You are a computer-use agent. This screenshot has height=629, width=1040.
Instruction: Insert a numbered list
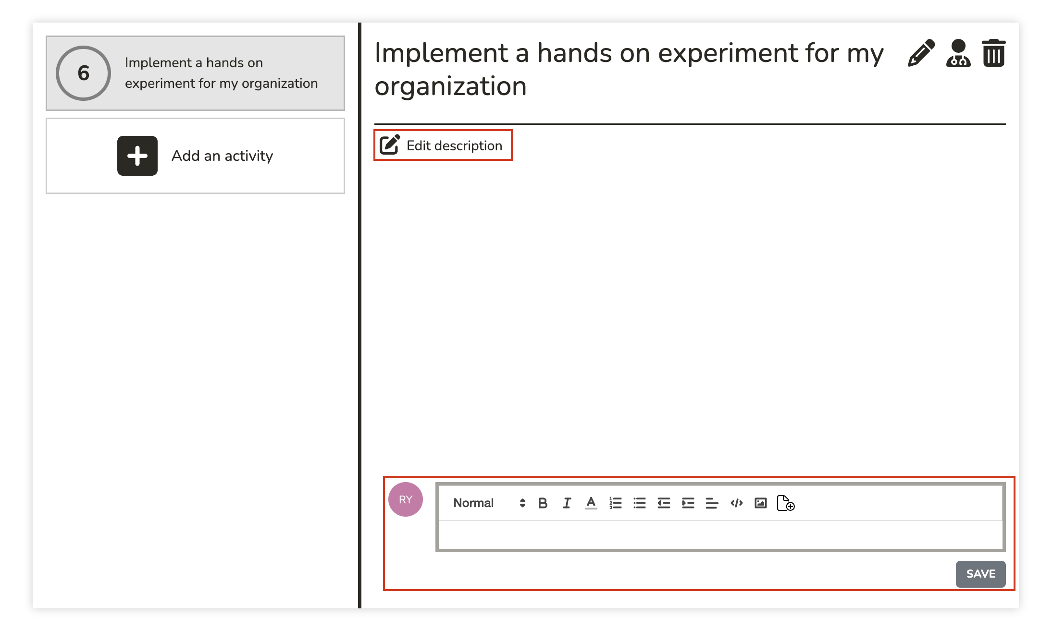[615, 503]
